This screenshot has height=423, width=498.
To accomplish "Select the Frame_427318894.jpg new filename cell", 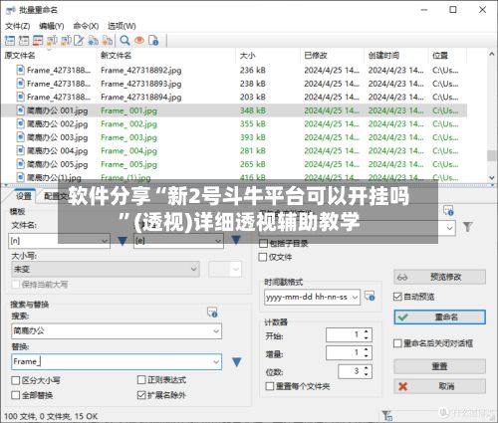I will 141,97.
